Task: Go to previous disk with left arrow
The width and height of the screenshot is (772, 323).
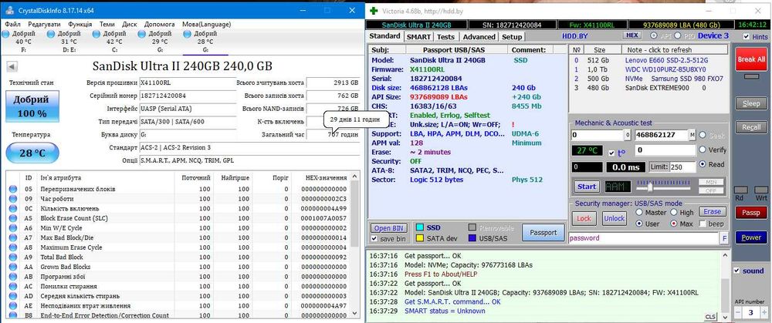Action: pyautogui.click(x=12, y=67)
